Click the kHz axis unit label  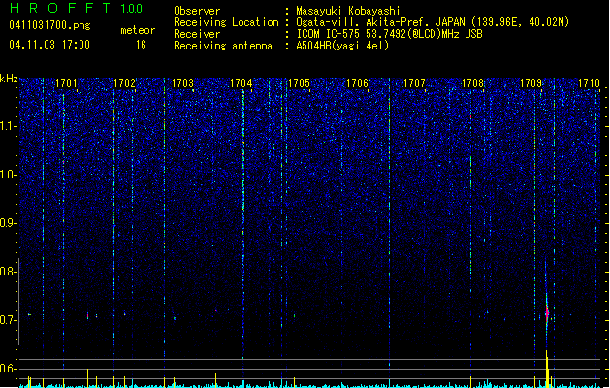pos(9,79)
